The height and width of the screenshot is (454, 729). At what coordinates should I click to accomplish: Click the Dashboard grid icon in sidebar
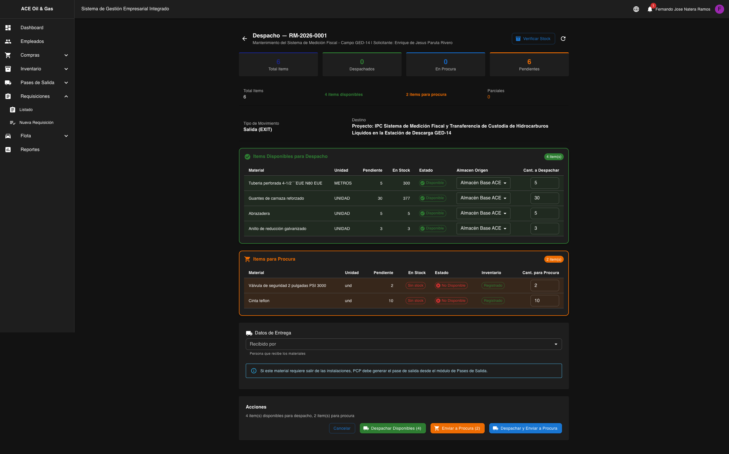pyautogui.click(x=8, y=28)
